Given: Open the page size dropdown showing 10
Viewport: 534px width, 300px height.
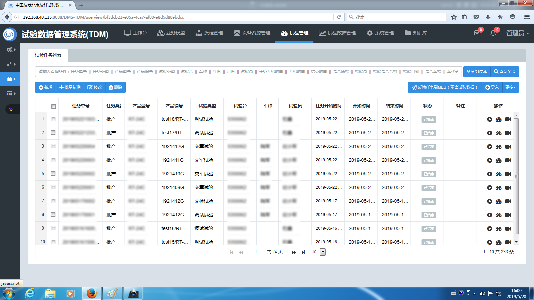Looking at the screenshot, I should click(x=323, y=252).
